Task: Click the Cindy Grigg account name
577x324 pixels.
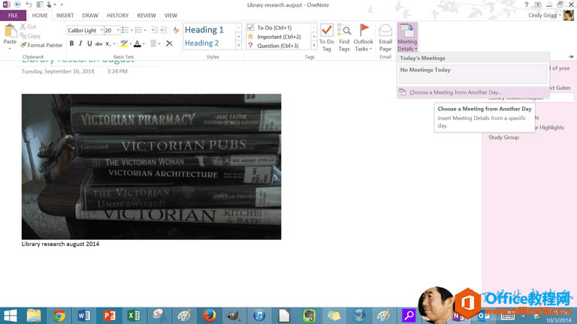Action: pos(542,16)
